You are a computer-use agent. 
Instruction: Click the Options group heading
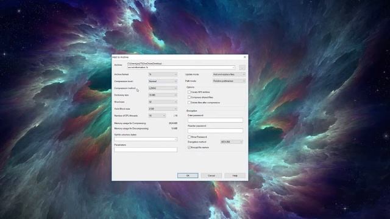tap(190, 87)
